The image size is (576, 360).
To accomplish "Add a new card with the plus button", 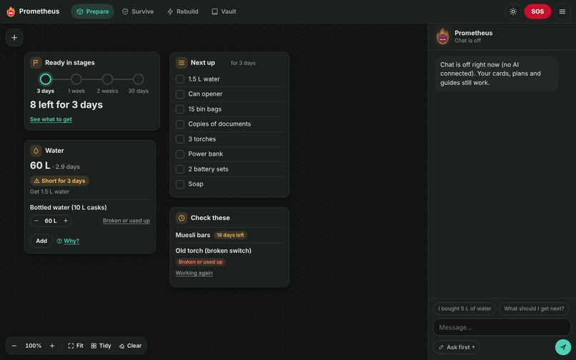I will [x=14, y=37].
